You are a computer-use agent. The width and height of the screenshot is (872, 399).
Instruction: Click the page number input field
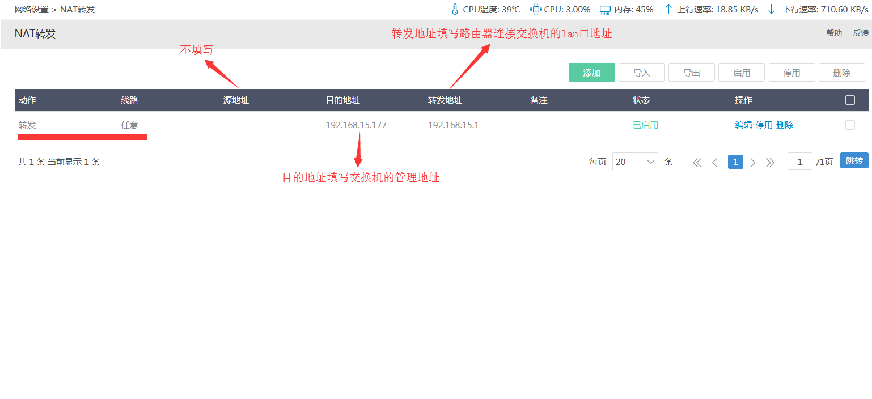click(800, 162)
